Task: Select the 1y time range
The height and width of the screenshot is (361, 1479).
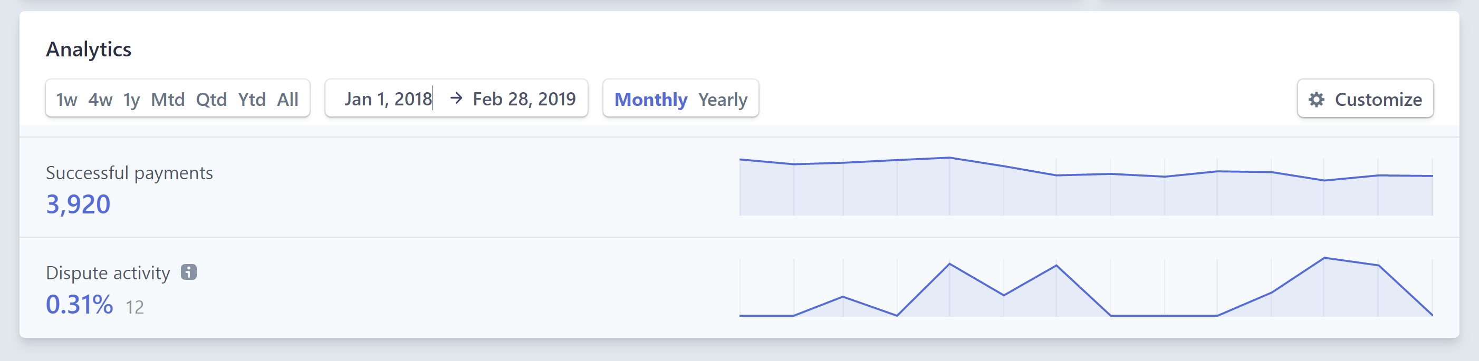Action: pos(131,99)
